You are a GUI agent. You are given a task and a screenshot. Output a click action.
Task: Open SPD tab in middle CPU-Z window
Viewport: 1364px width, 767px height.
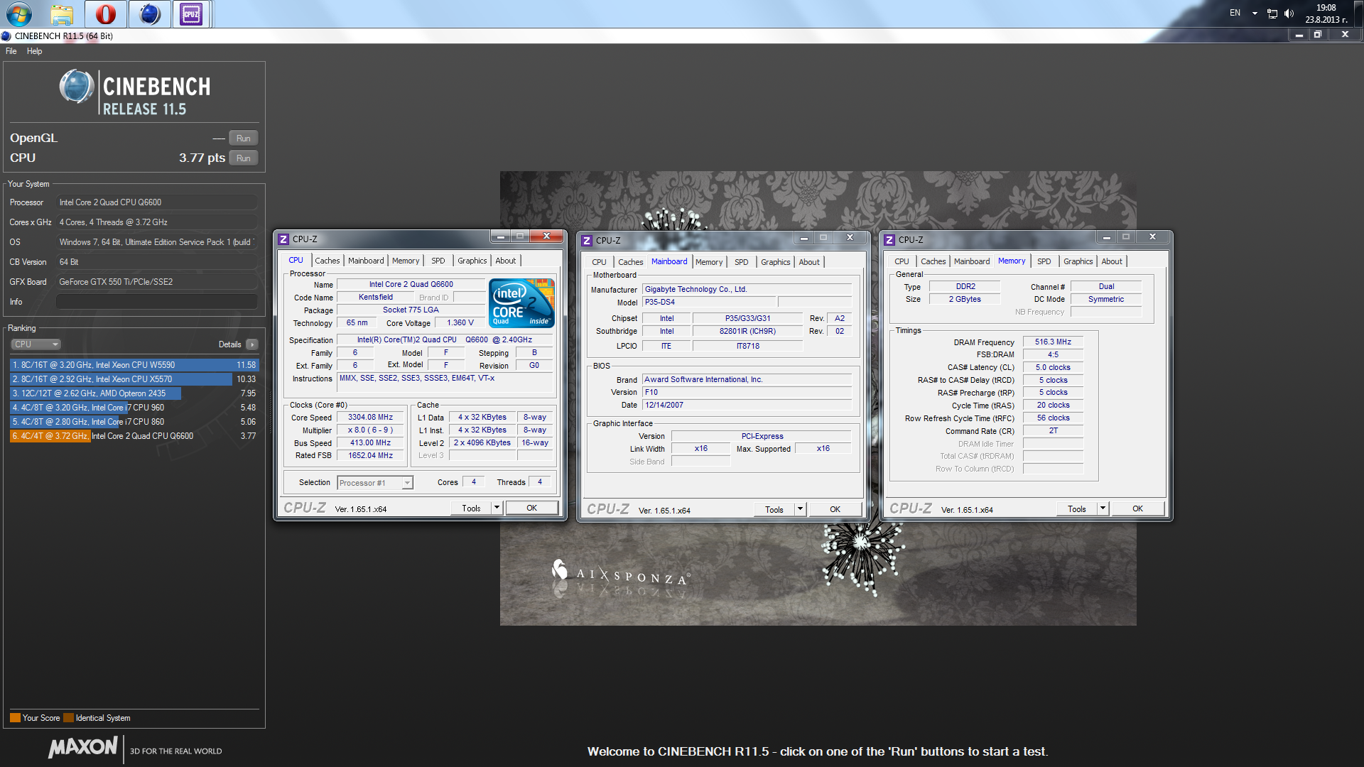(742, 262)
